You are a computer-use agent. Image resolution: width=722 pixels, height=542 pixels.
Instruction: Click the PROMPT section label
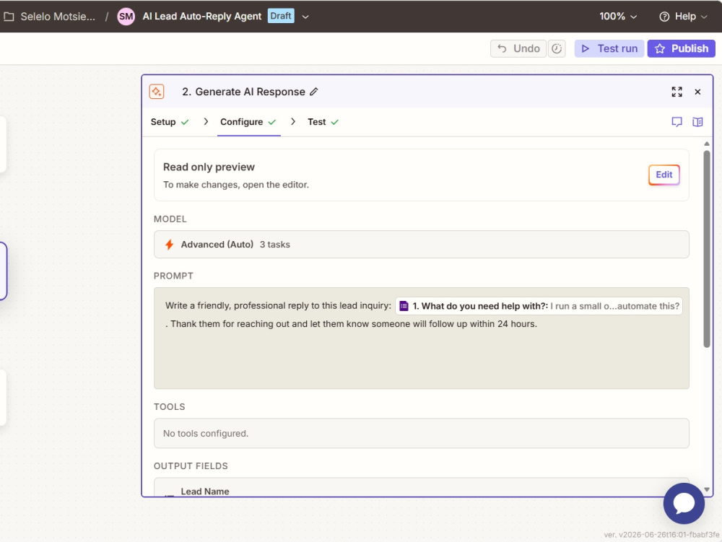173,276
